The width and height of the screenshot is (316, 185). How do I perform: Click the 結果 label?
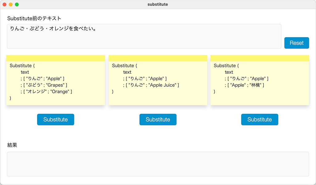[12, 145]
